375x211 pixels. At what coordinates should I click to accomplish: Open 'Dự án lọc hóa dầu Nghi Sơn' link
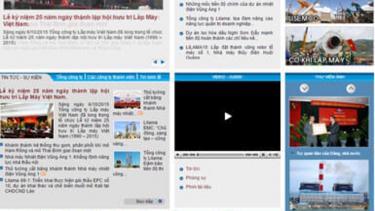coord(229,35)
